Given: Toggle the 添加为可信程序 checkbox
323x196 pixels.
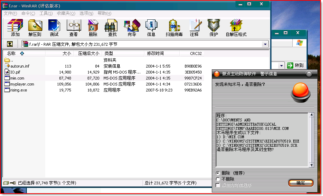Looking at the screenshot, I should click(x=217, y=185).
